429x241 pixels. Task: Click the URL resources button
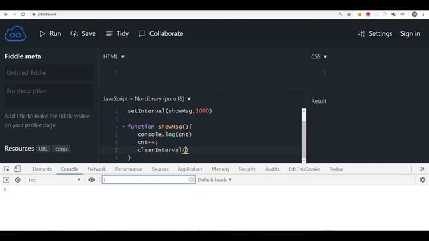tap(43, 149)
